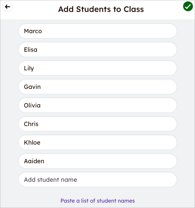Screen dimensions: 195x208
Task: Select the Gavin student entry
Action: click(98, 87)
